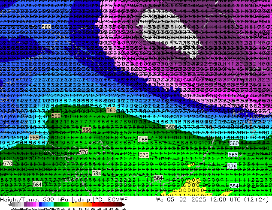Select the magenta legend color segment

click(34, 204)
